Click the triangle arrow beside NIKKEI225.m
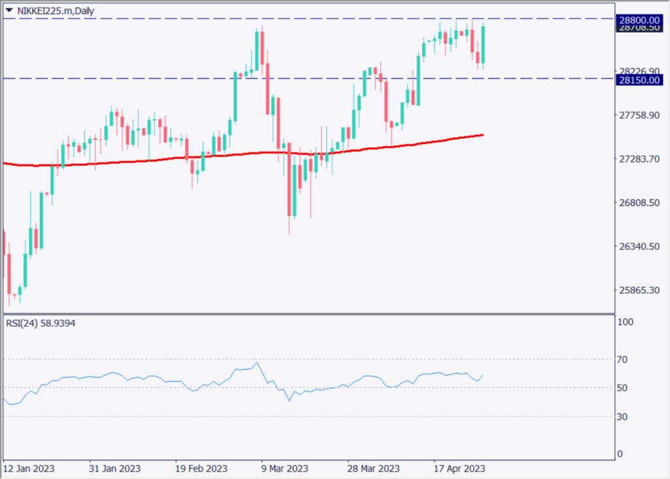The width and height of the screenshot is (670, 479). click(x=9, y=10)
